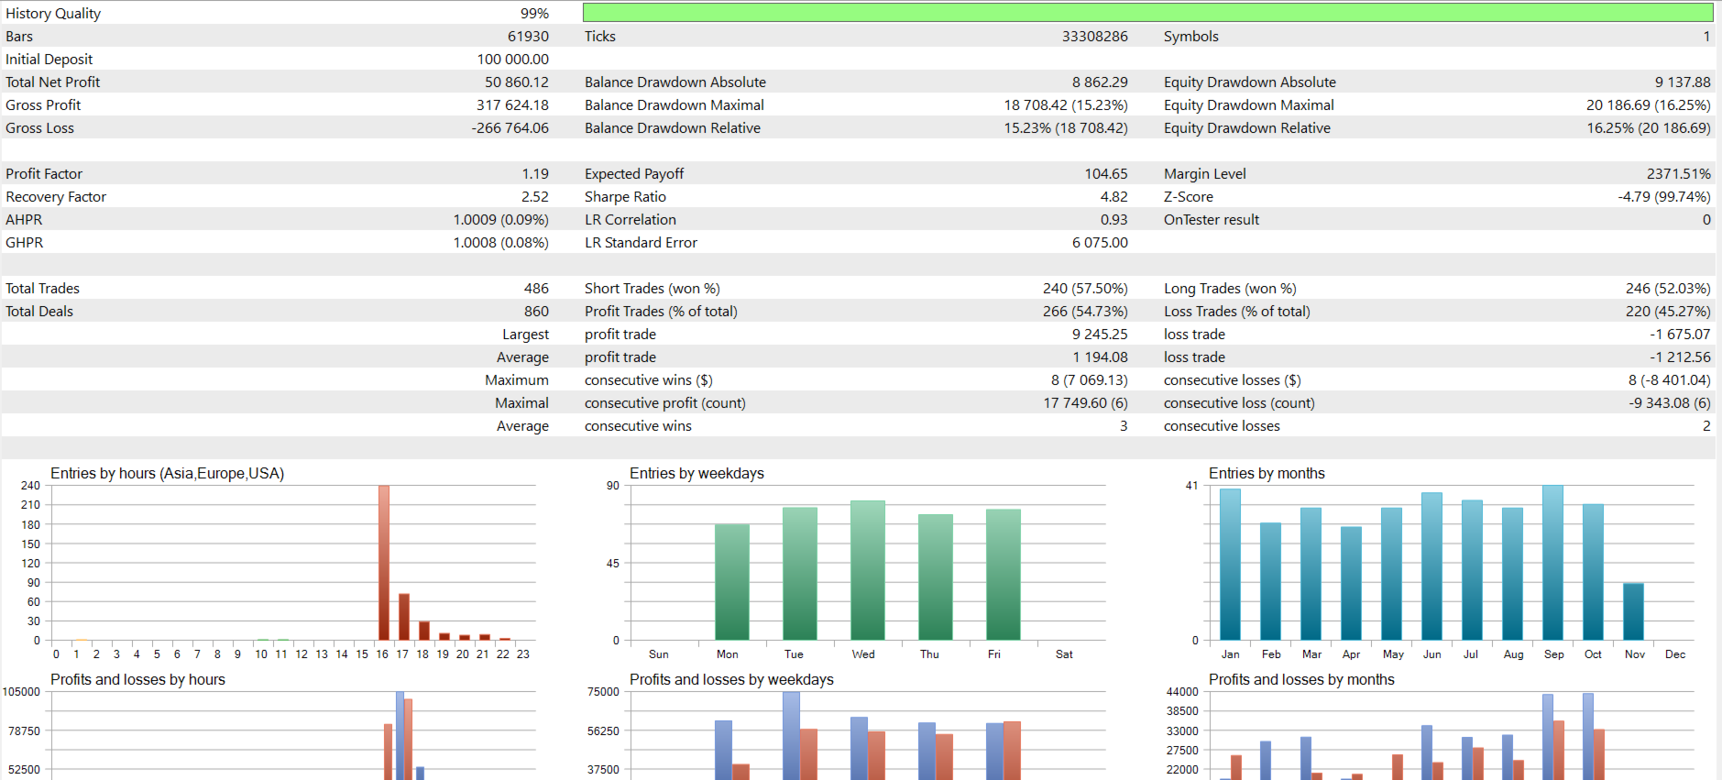The width and height of the screenshot is (1722, 780).
Task: Click the Profits and losses by hours title
Action: point(137,679)
